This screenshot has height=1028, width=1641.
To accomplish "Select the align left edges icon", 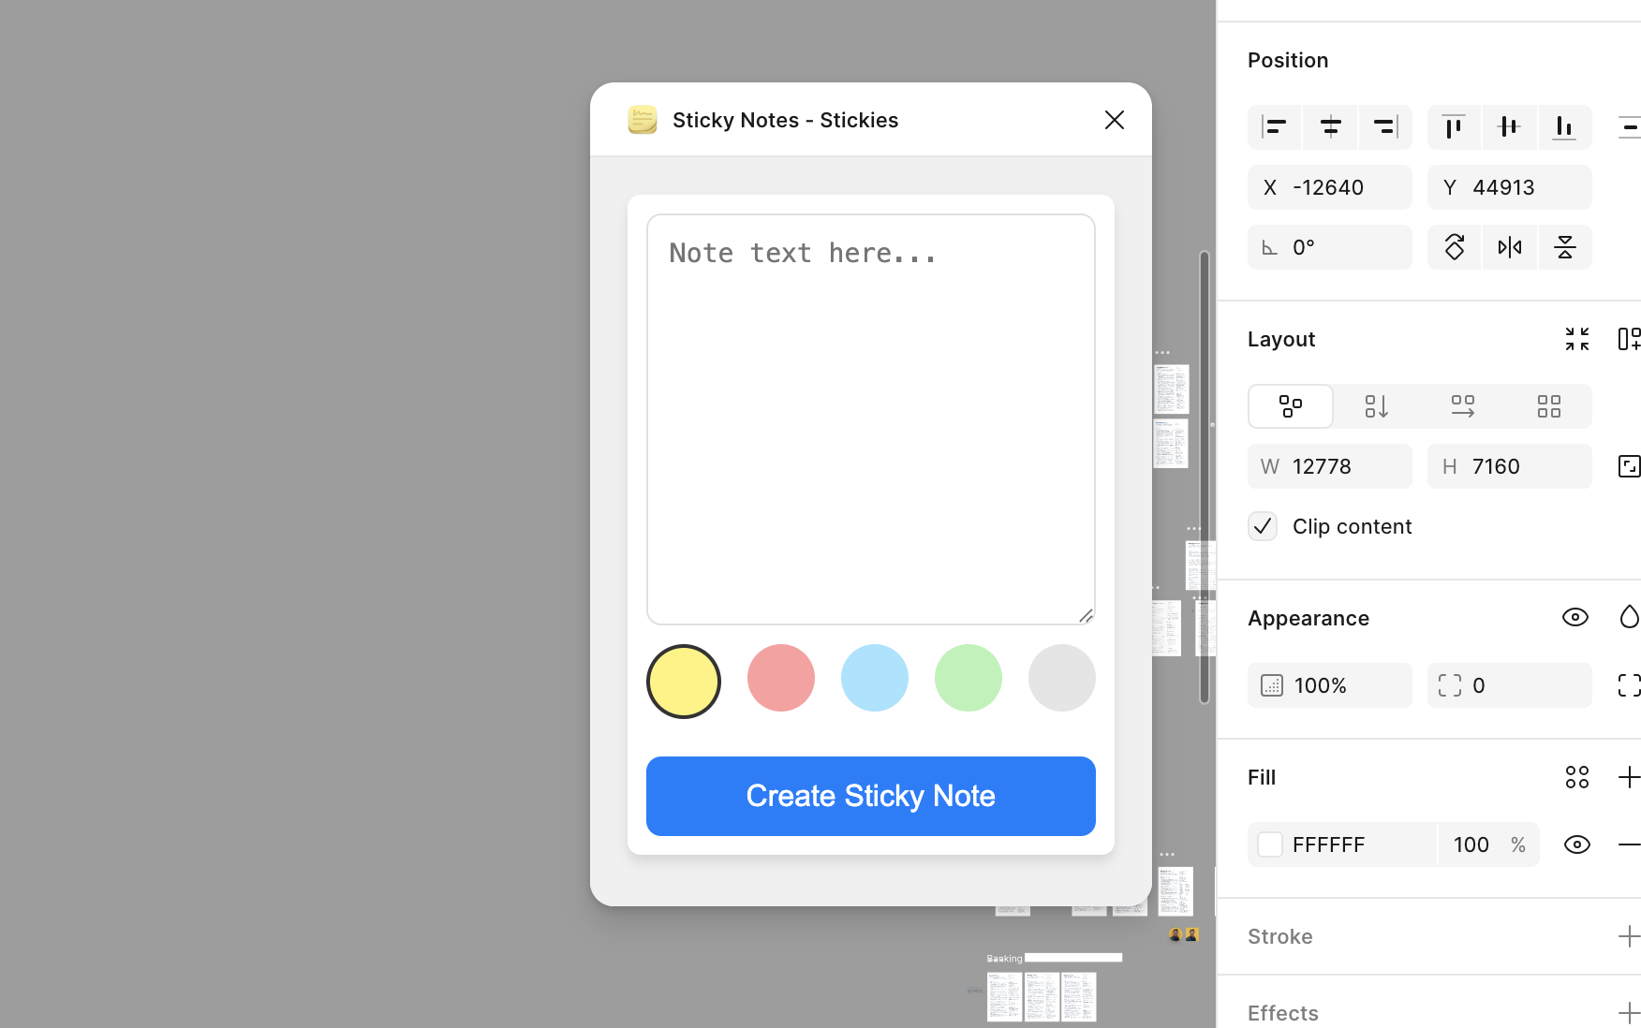I will pos(1275,127).
